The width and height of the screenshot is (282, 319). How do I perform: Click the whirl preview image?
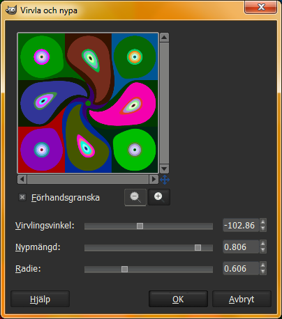(x=88, y=103)
